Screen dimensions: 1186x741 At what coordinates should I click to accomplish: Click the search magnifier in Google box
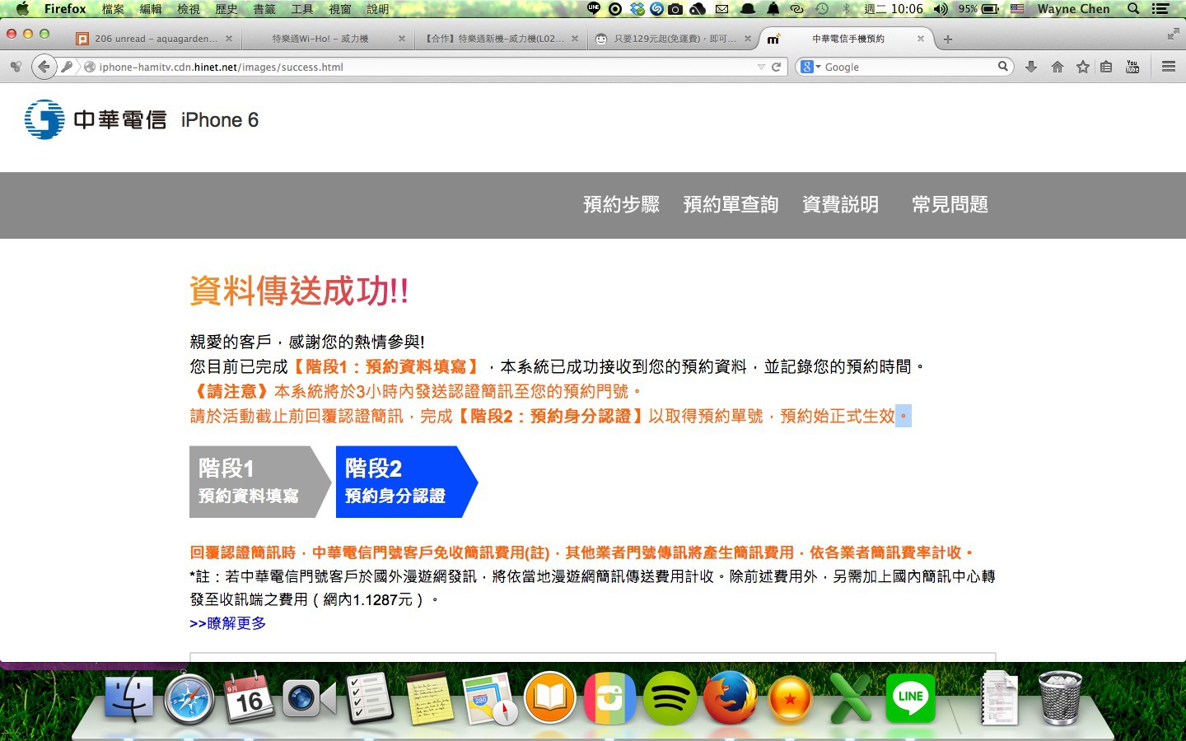pos(1002,67)
